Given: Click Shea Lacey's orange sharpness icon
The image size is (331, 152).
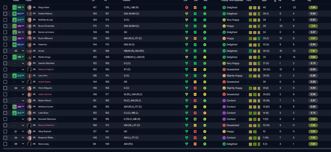Looking at the screenshot, I should (x=195, y=144).
